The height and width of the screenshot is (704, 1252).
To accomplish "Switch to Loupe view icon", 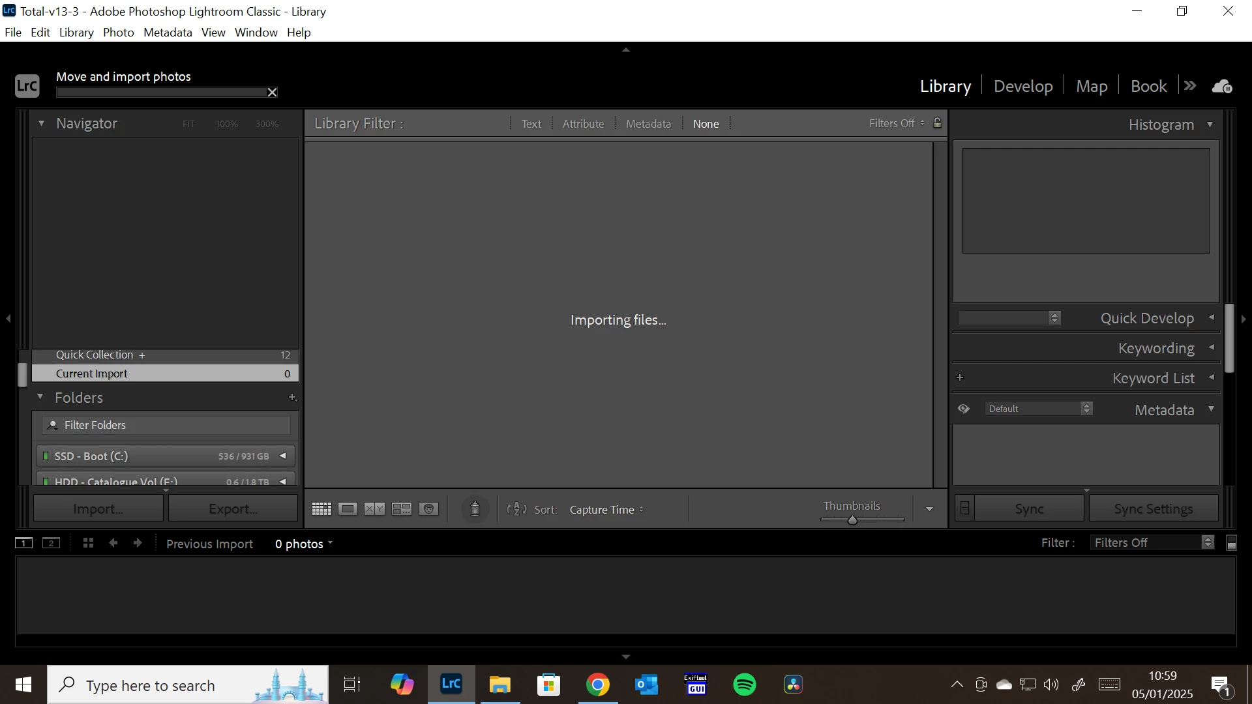I will coord(348,509).
